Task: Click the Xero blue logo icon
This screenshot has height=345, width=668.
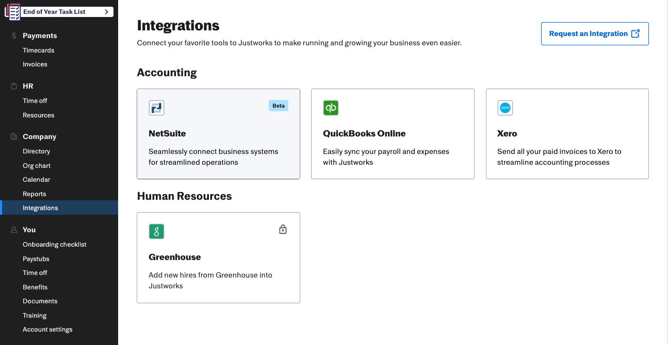Action: [x=505, y=108]
